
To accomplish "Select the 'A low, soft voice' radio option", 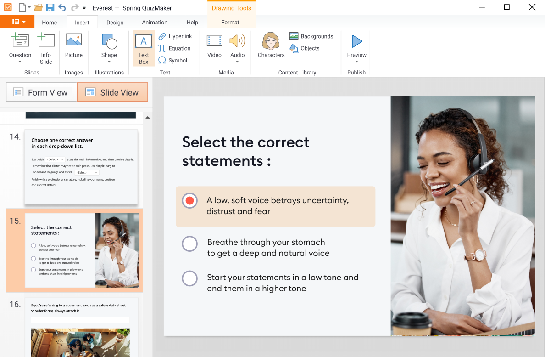I will (189, 201).
